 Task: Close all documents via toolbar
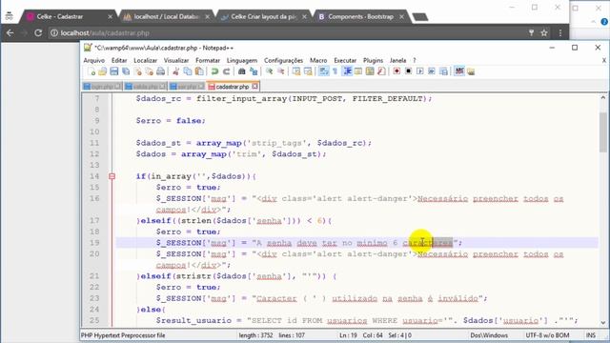tap(149, 71)
